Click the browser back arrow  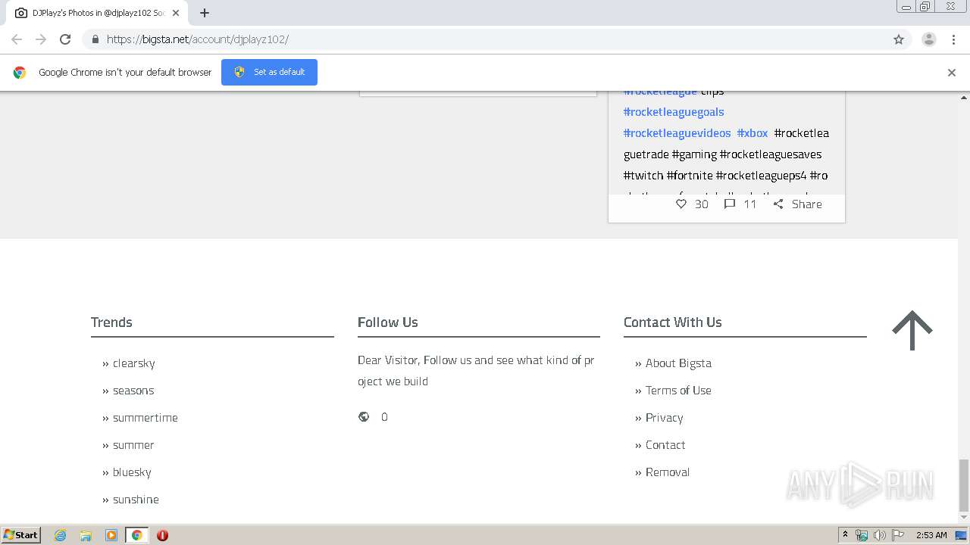click(17, 39)
